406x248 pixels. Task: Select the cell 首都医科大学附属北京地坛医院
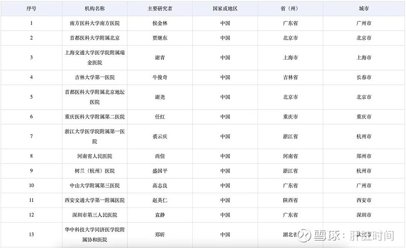tap(95, 97)
